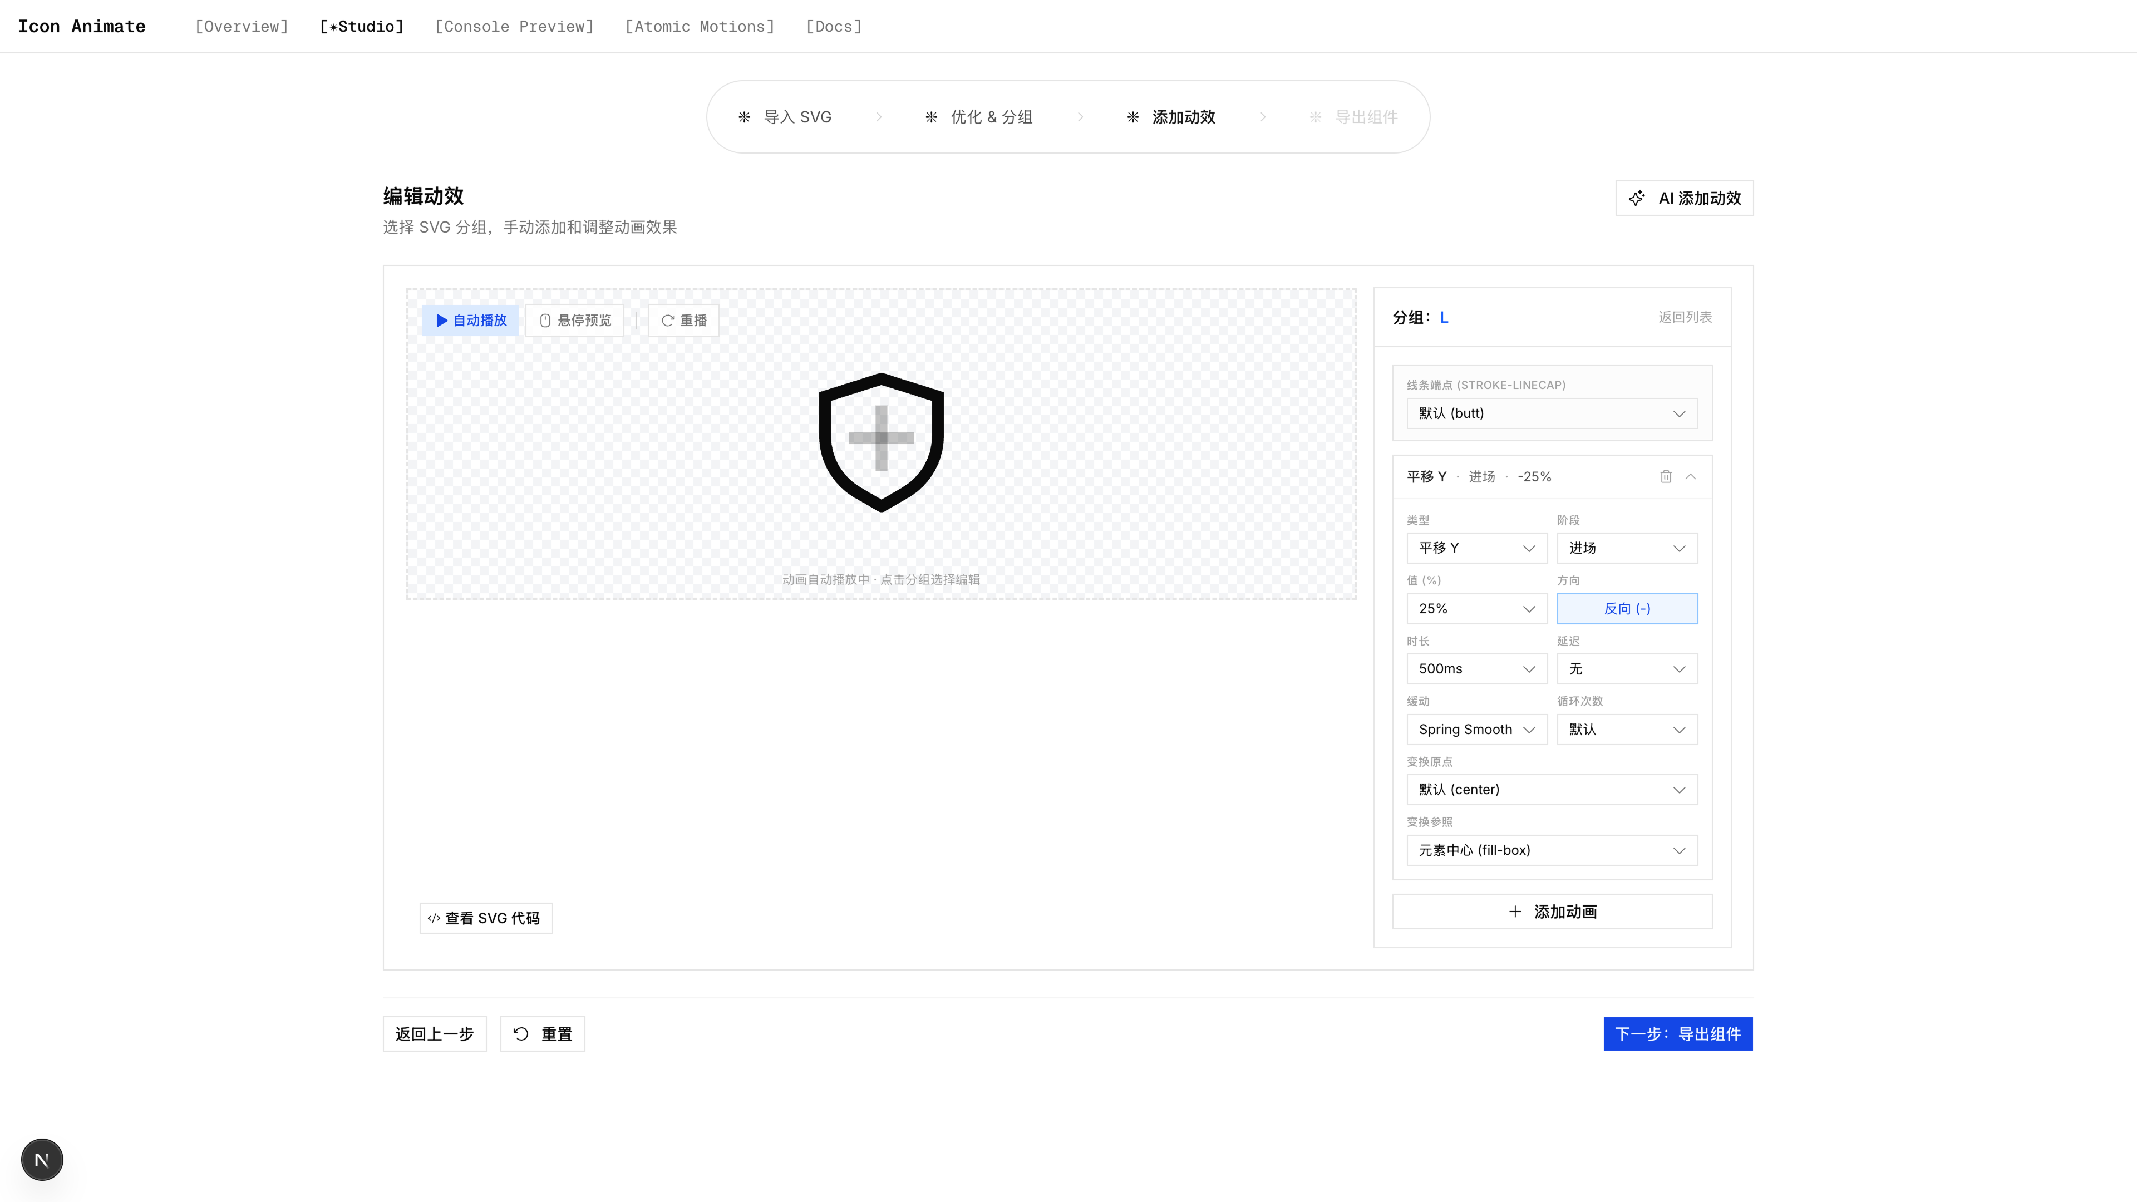
Task: Switch to the Studio tab
Action: click(361, 27)
